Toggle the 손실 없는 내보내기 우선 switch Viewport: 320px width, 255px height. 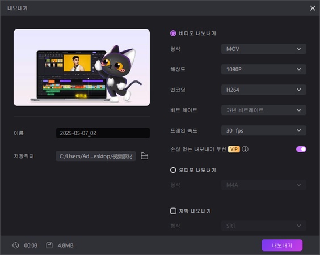tap(301, 149)
